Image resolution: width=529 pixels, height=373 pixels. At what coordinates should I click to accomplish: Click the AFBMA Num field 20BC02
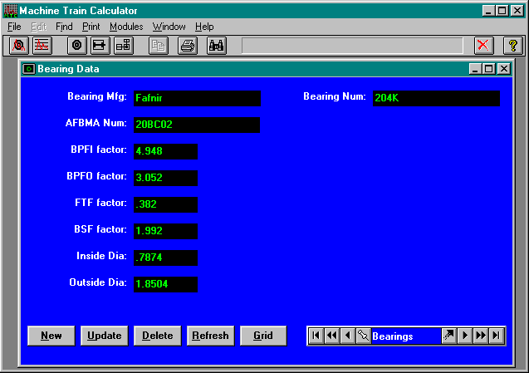(x=197, y=125)
